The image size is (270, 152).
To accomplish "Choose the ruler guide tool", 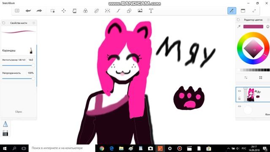I will pyautogui.click(x=97, y=11).
